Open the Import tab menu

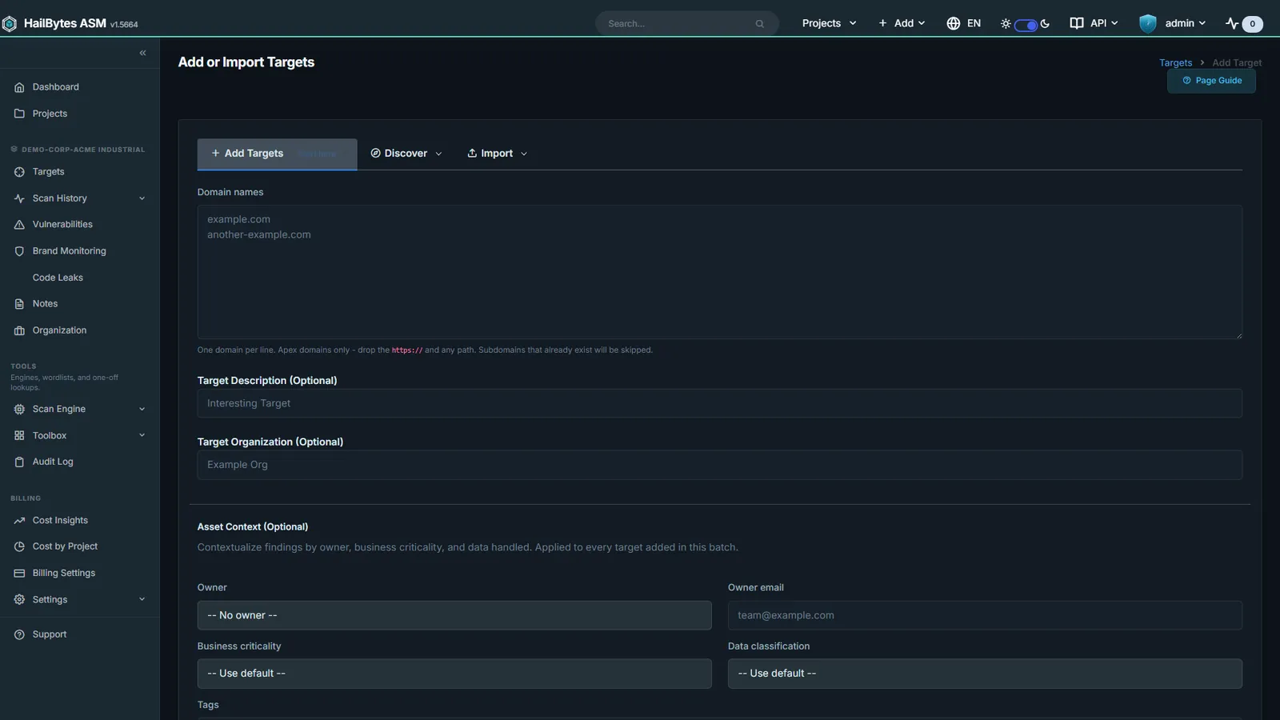pyautogui.click(x=497, y=154)
